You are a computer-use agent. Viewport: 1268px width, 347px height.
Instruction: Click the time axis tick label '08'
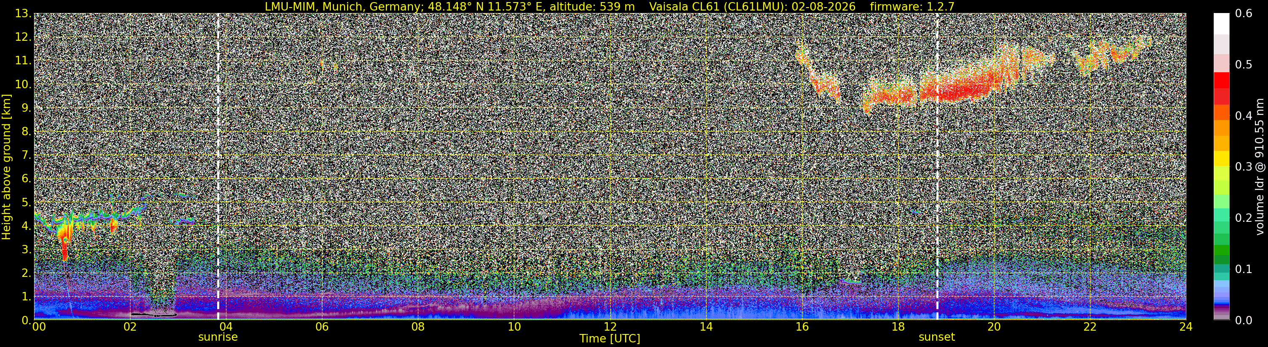pos(417,327)
